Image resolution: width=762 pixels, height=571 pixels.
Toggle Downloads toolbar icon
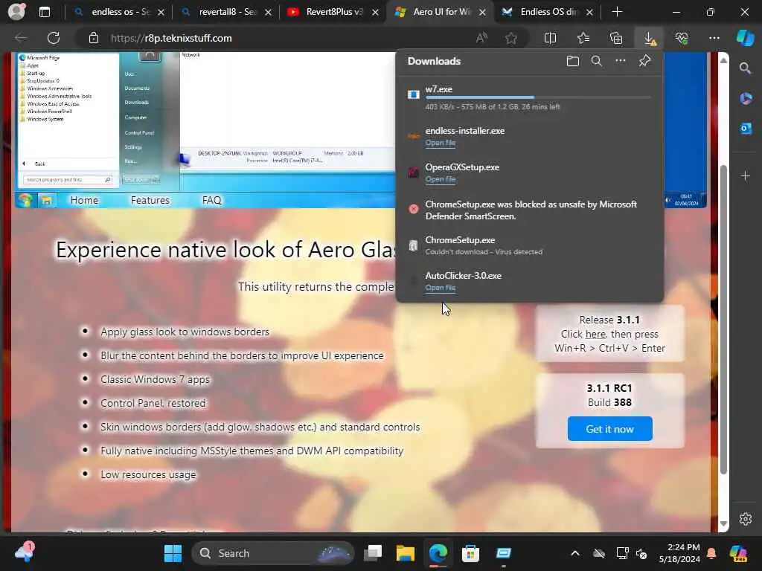[x=649, y=38]
